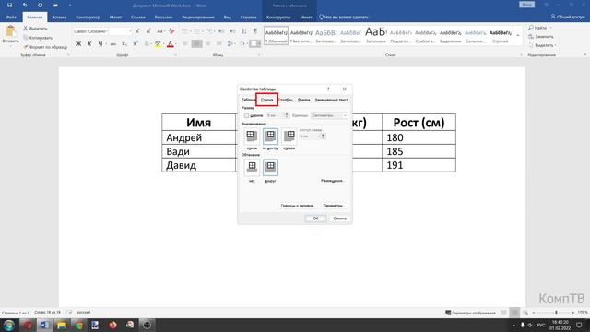Click the Redo icon in quick access toolbar

tap(40, 6)
